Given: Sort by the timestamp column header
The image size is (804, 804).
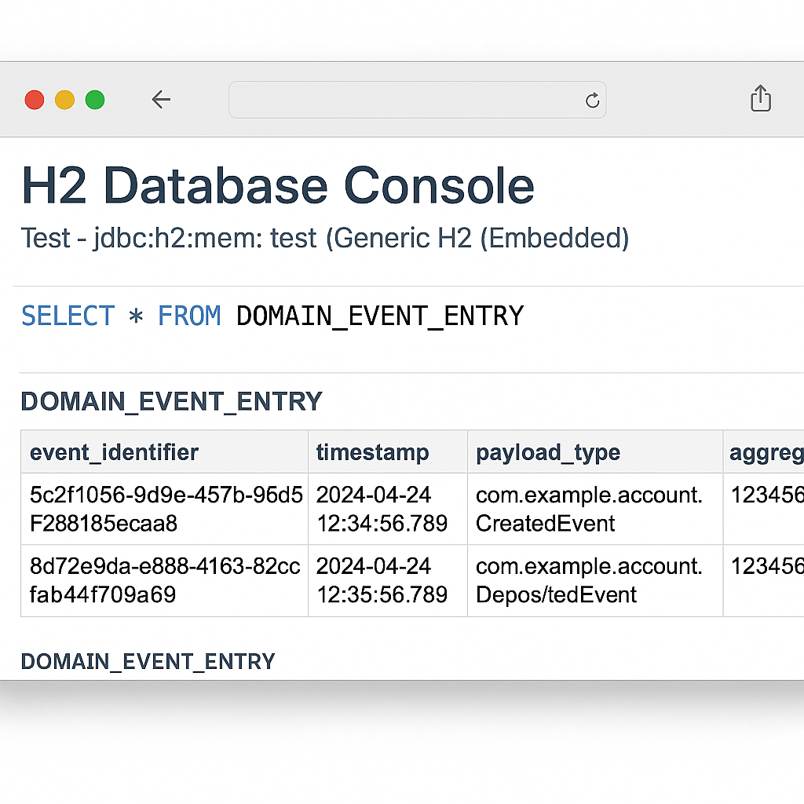Looking at the screenshot, I should point(372,452).
